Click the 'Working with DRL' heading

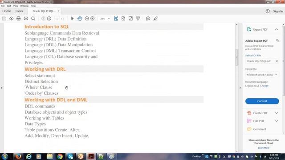(x=45, y=69)
